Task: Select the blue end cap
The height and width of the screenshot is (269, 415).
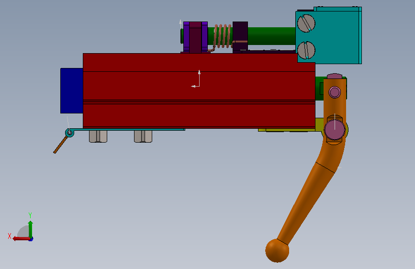Action: point(72,90)
